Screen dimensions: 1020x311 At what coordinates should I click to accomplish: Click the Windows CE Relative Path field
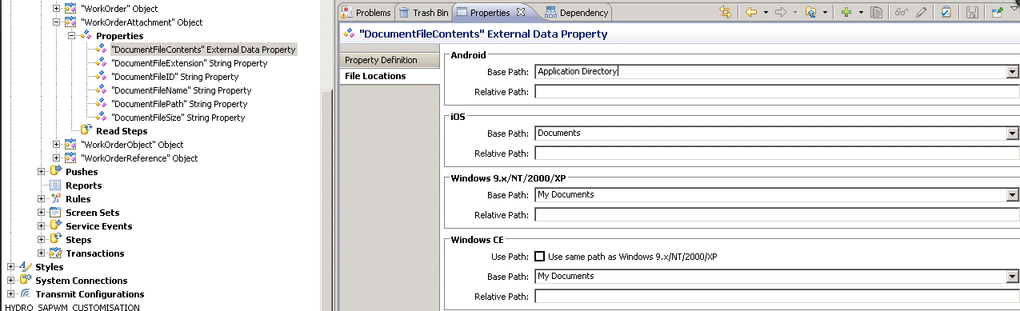coord(776,297)
